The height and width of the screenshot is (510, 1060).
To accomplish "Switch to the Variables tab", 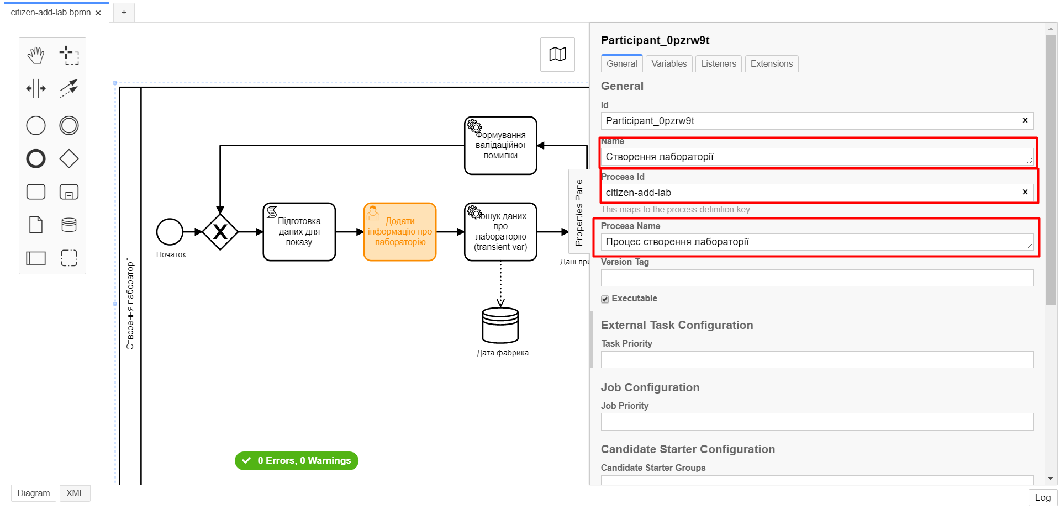I will 669,63.
